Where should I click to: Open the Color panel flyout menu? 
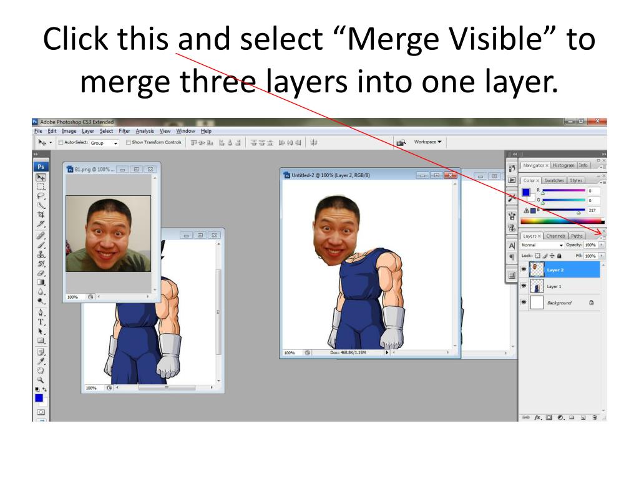pos(603,182)
